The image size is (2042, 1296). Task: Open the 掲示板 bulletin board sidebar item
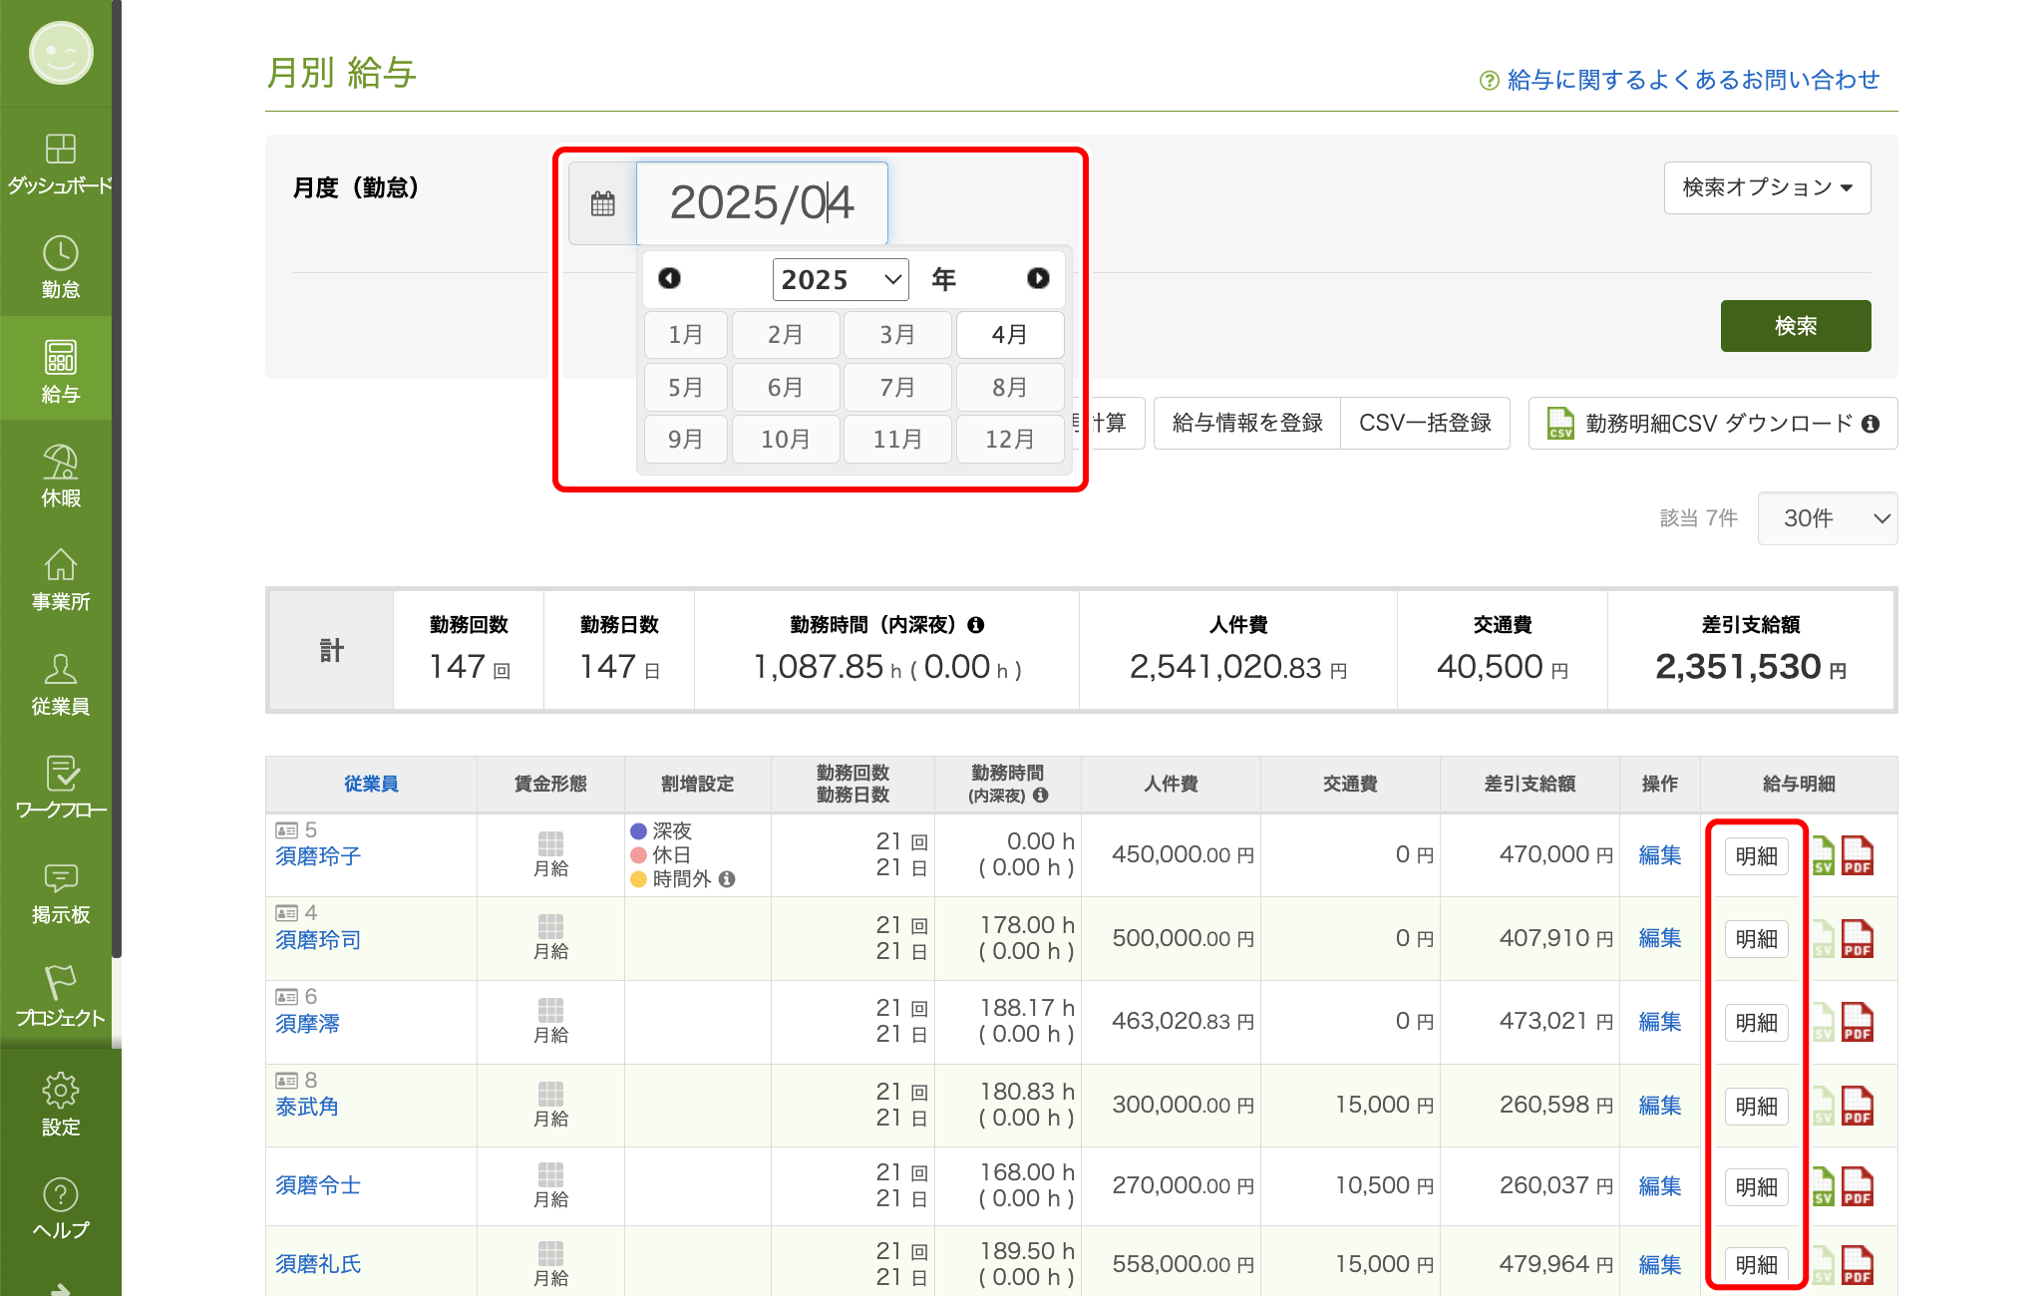coord(60,892)
